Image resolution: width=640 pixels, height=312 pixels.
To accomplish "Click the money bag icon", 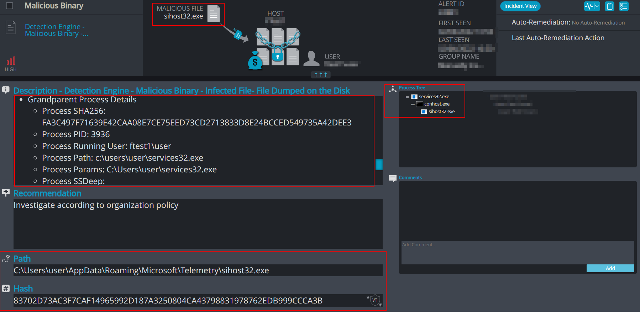I will 255,60.
